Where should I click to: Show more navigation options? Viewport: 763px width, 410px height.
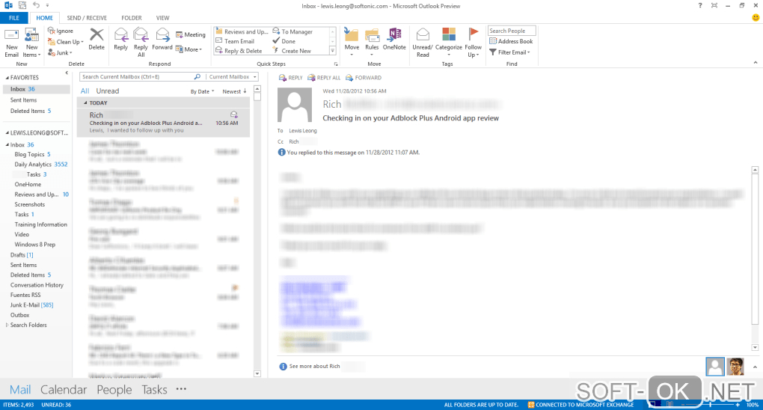click(181, 389)
